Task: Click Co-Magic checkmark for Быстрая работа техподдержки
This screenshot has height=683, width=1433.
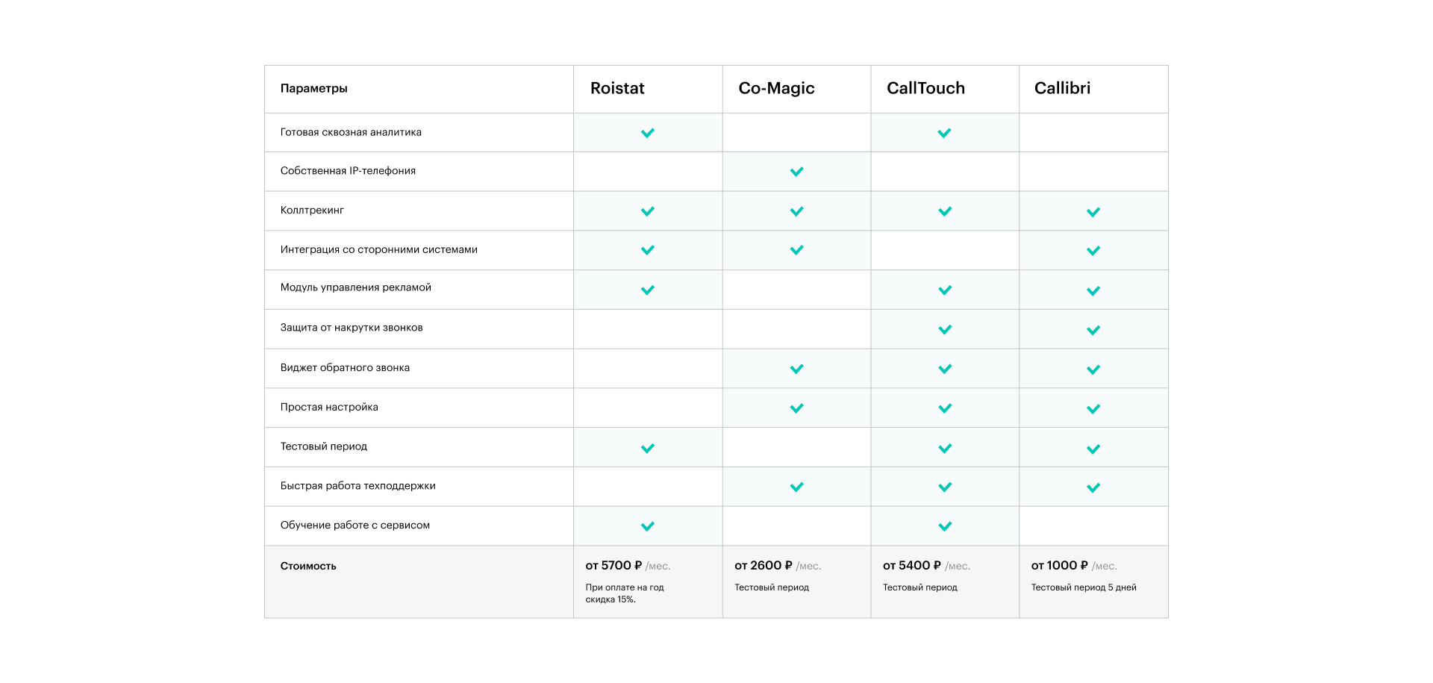Action: [796, 487]
